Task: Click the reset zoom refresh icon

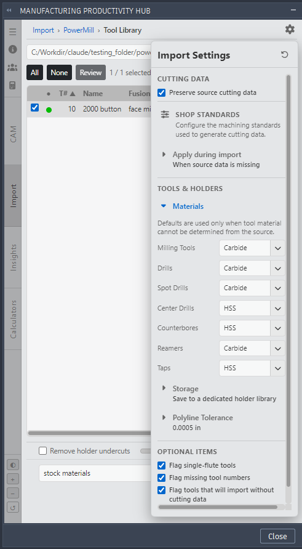Action: coord(13,507)
